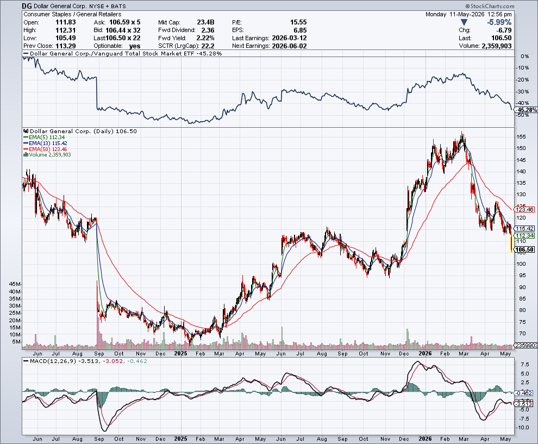Screen dimensions: 538x444
Task: Click the 106.50 last price axis tag
Action: coord(524,249)
